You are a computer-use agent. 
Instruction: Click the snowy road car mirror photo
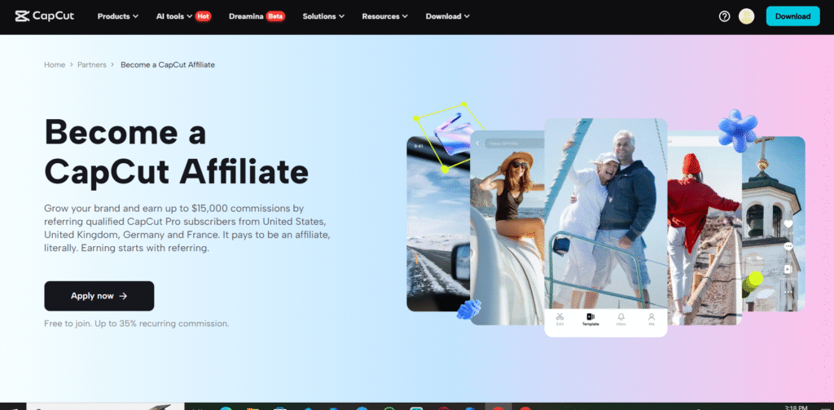438,223
